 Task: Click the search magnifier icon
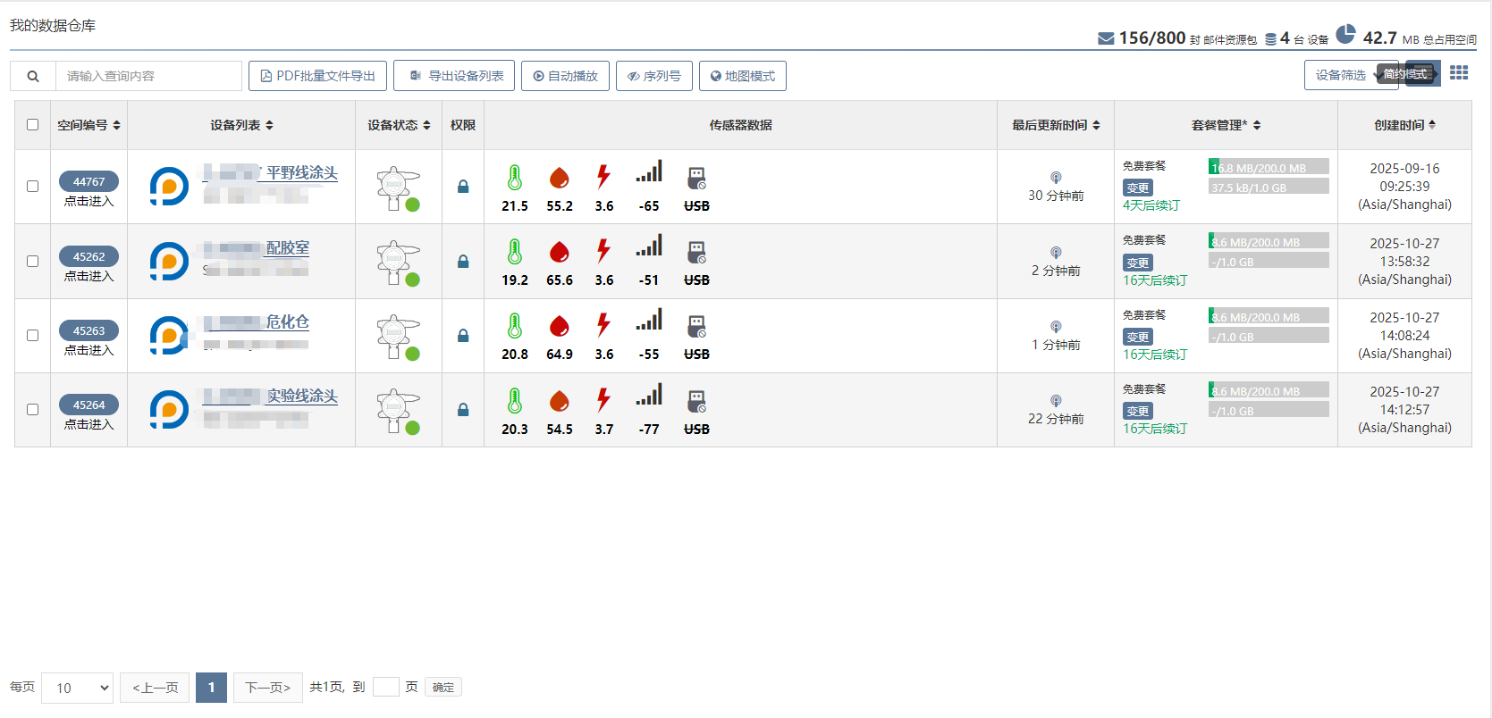point(33,76)
